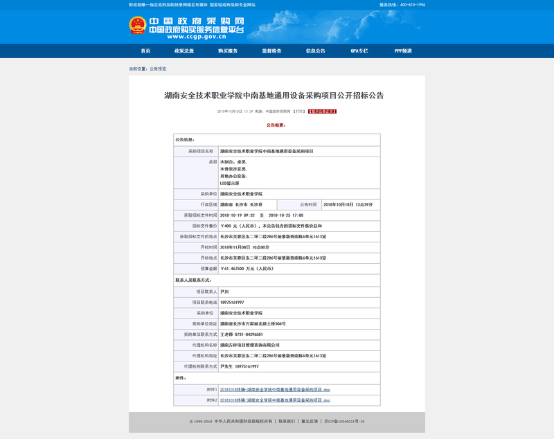
Task: Click the 湖南省 长沙市 长沙县 region cell
Action: pyautogui.click(x=248, y=204)
